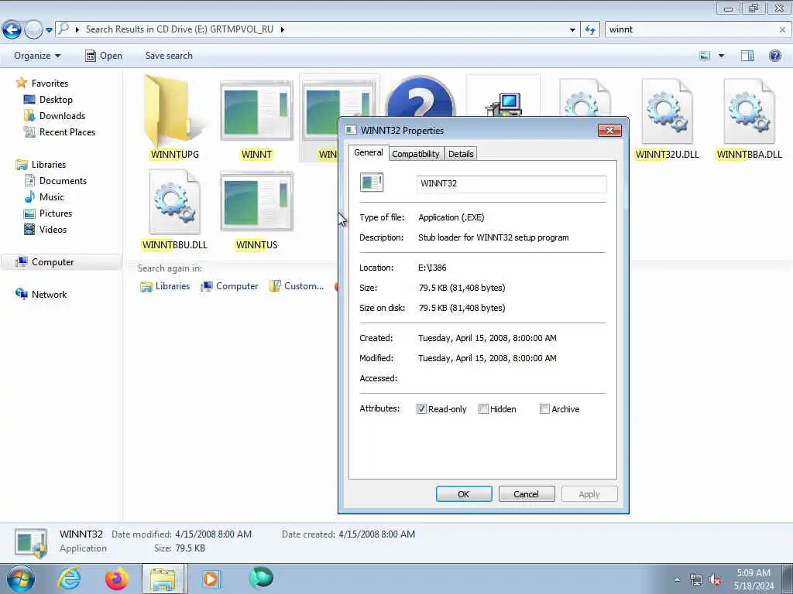
Task: Click the WINNT32 icon in Properties dialog
Action: [372, 183]
